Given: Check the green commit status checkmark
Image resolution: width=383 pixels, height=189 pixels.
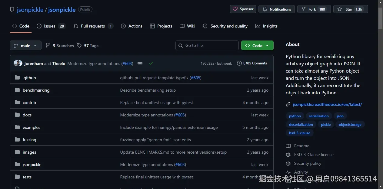Looking at the screenshot, I should coord(151,63).
